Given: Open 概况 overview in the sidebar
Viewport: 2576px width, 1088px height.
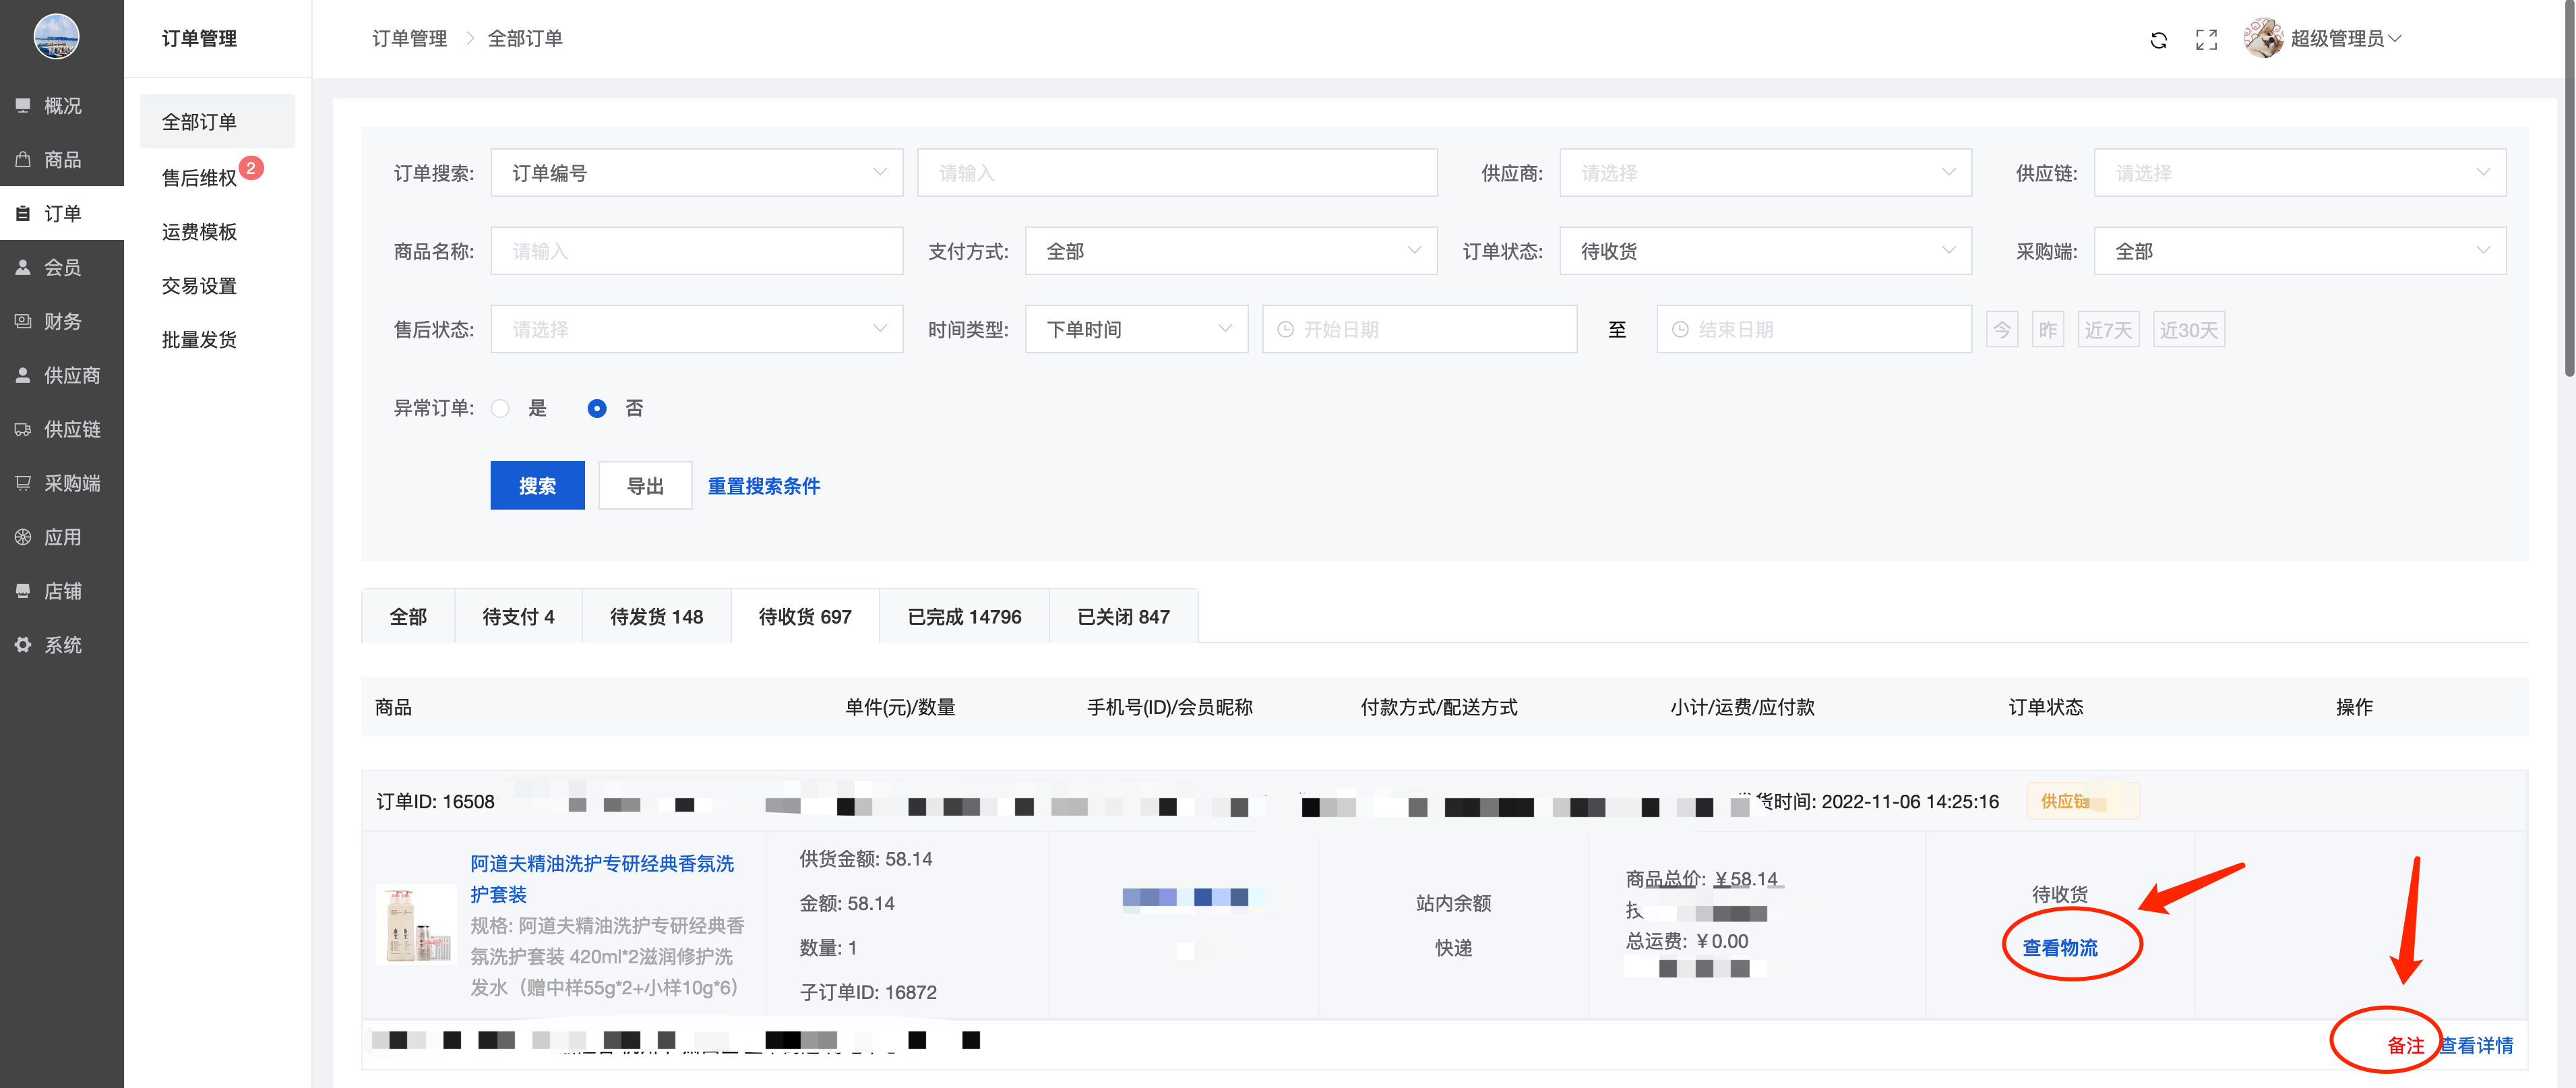Looking at the screenshot, I should click(x=62, y=105).
